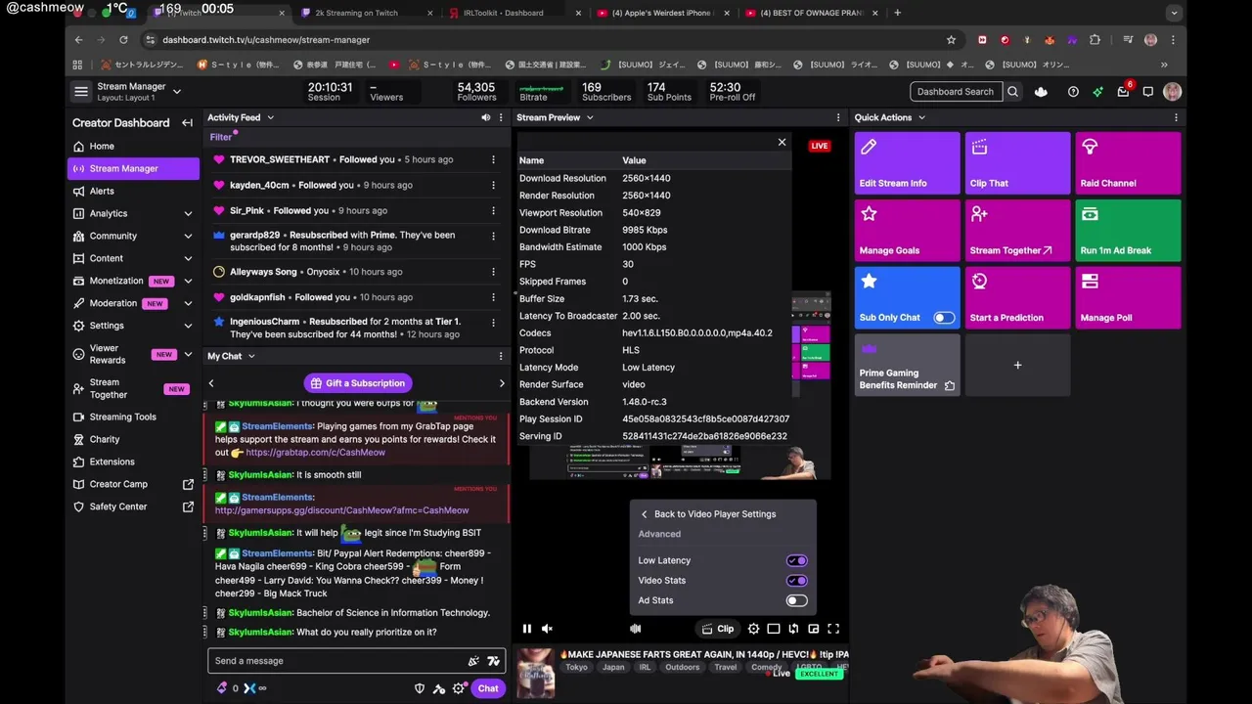The image size is (1252, 704).
Task: Open Alerts in sidebar
Action: point(133,191)
